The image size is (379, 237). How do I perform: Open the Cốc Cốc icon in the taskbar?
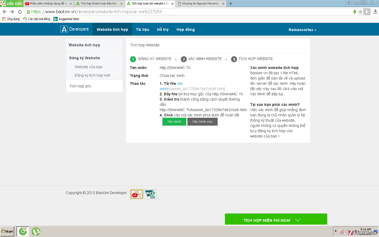(23, 231)
